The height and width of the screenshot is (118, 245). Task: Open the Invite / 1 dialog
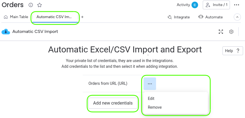(216, 5)
